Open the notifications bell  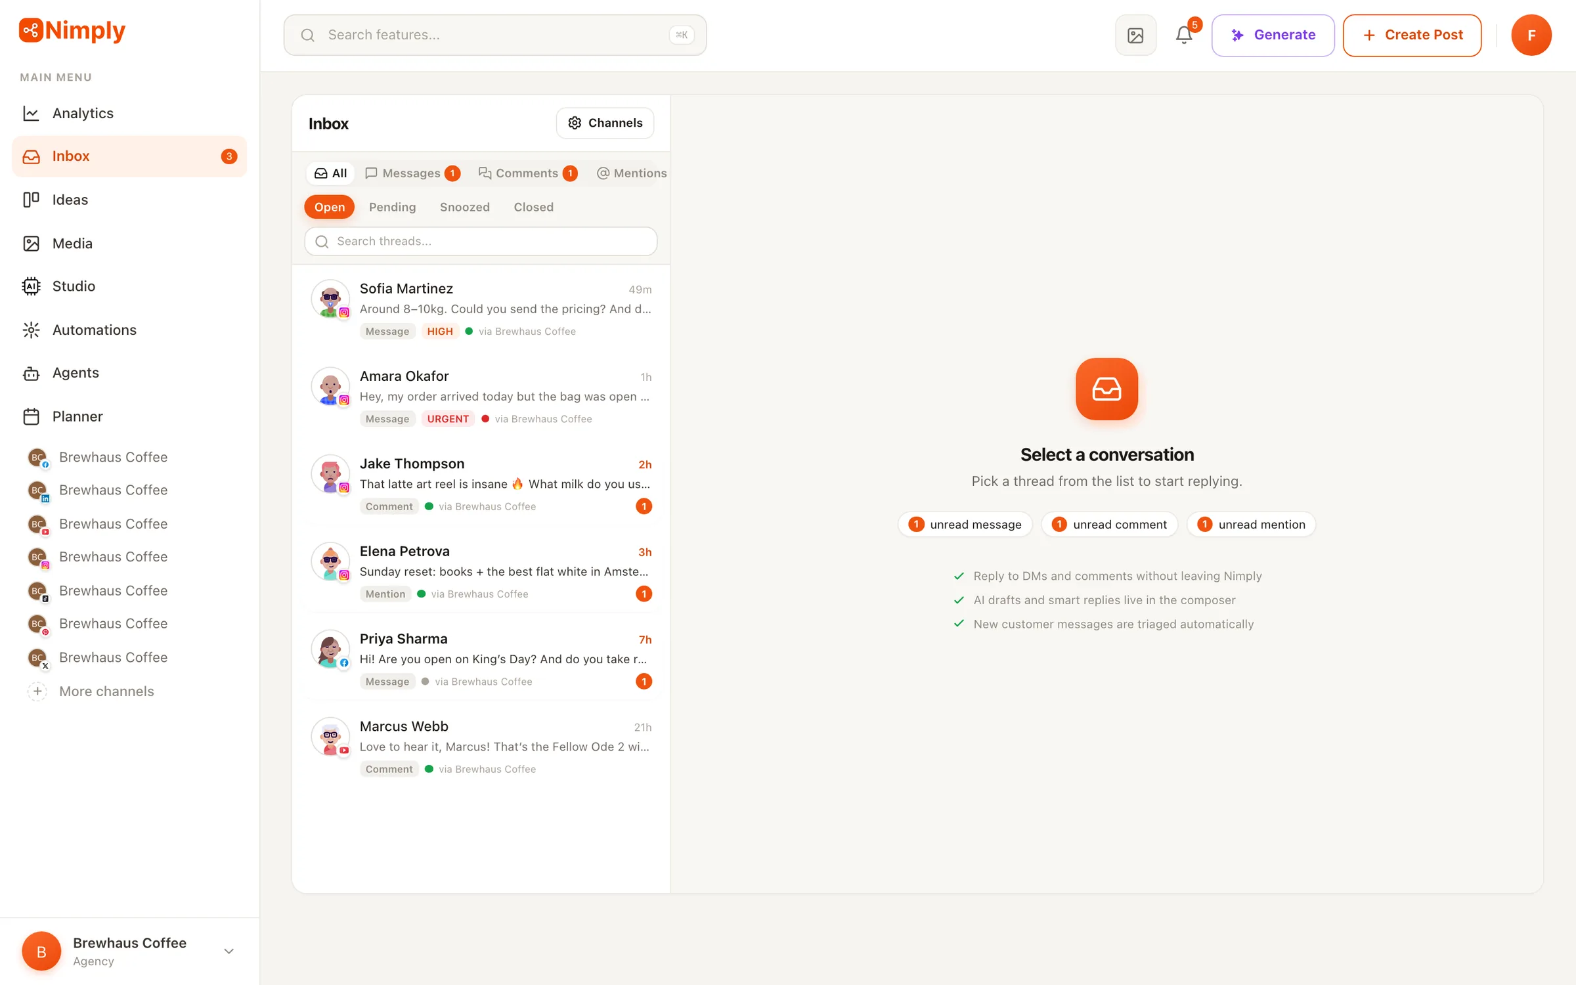1184,35
